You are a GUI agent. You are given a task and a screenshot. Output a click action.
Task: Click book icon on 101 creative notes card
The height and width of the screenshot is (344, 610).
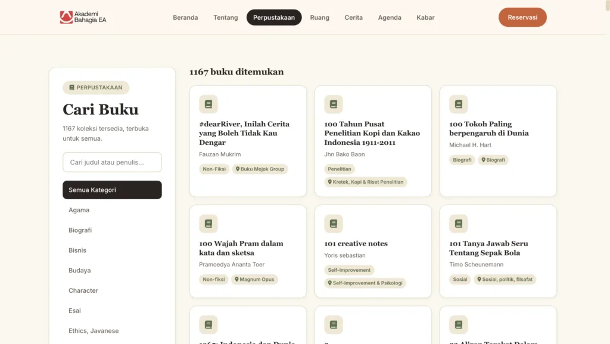tap(334, 224)
